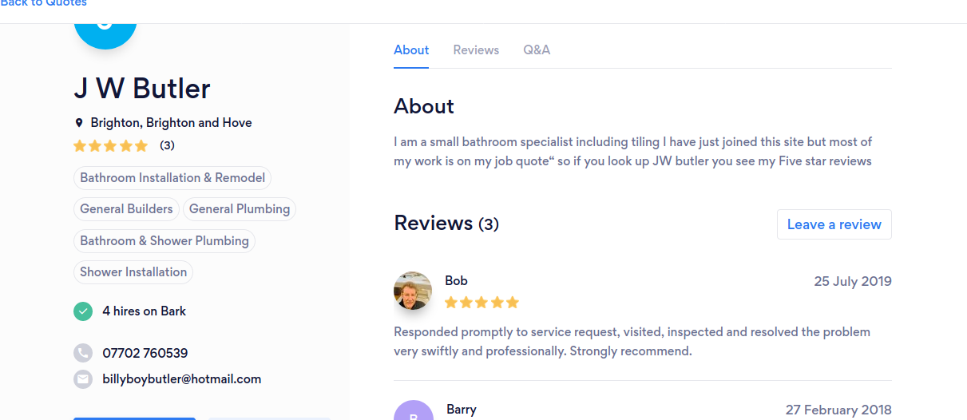Click the envelope icon beside the email
The image size is (967, 420).
point(83,379)
